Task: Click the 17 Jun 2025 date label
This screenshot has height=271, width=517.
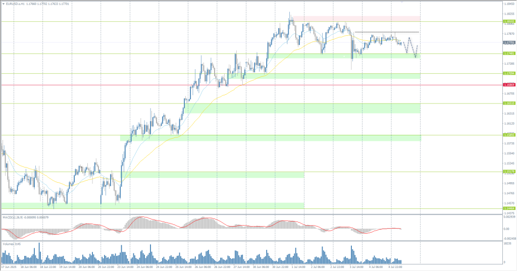Action: coord(10,266)
